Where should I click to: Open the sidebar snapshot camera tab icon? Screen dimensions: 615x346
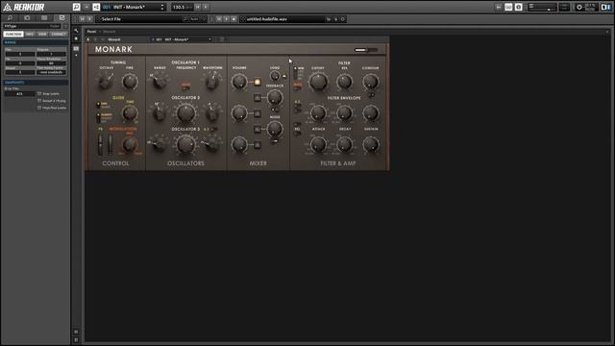pyautogui.click(x=27, y=17)
